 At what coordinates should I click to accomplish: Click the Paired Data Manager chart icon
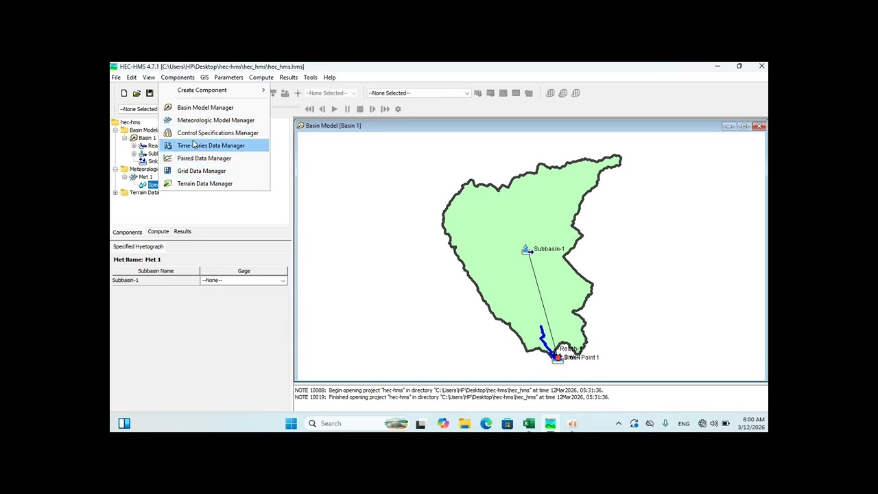tap(167, 158)
